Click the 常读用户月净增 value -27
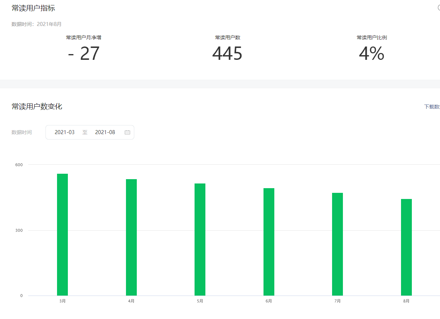 click(84, 54)
